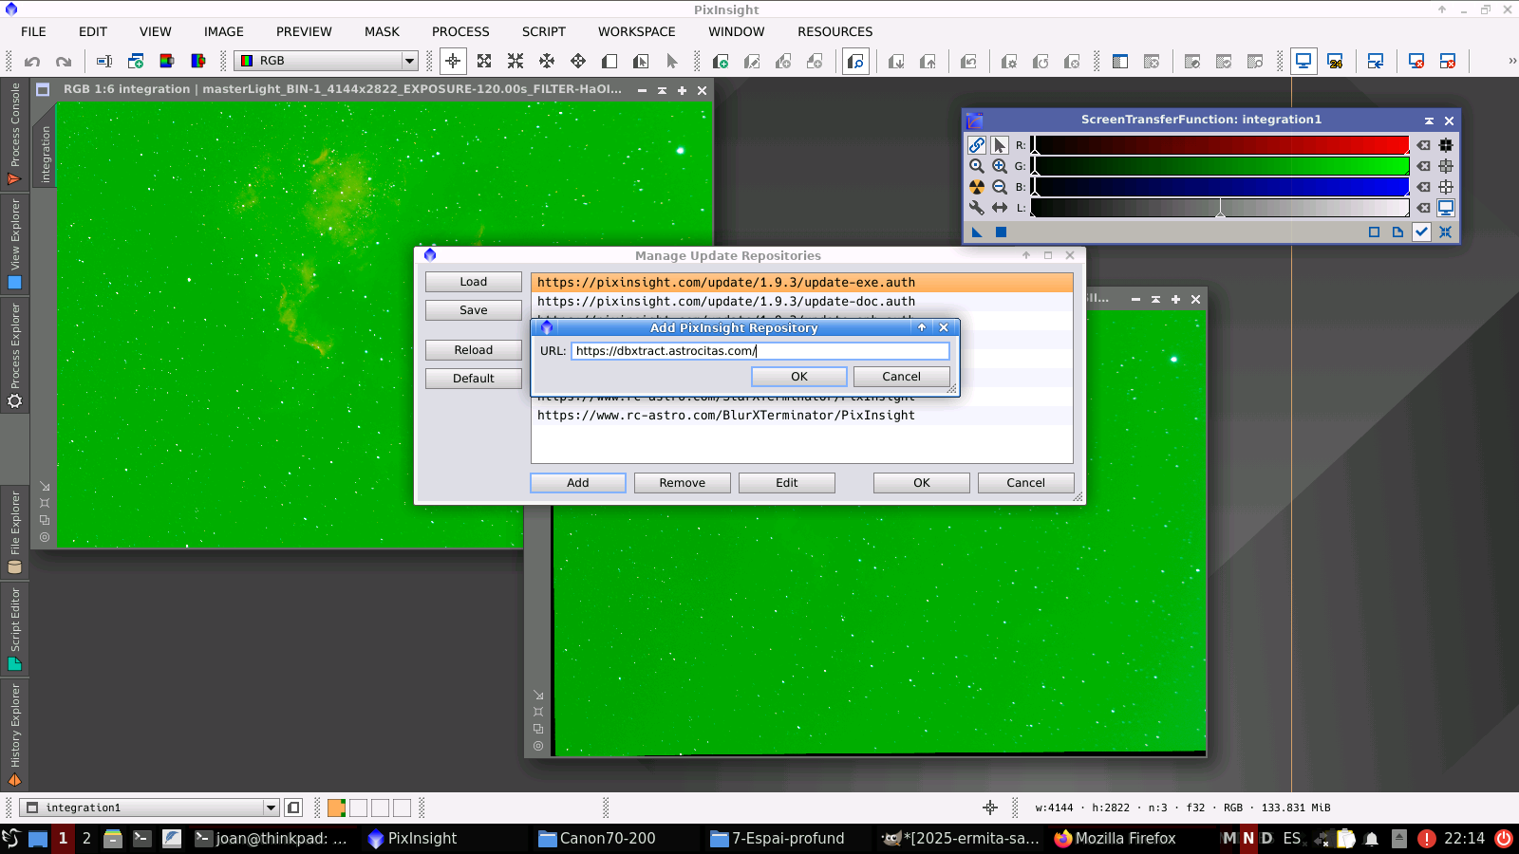Click the radioactive auto-stretch icon
Image resolution: width=1519 pixels, height=854 pixels.
click(x=976, y=187)
